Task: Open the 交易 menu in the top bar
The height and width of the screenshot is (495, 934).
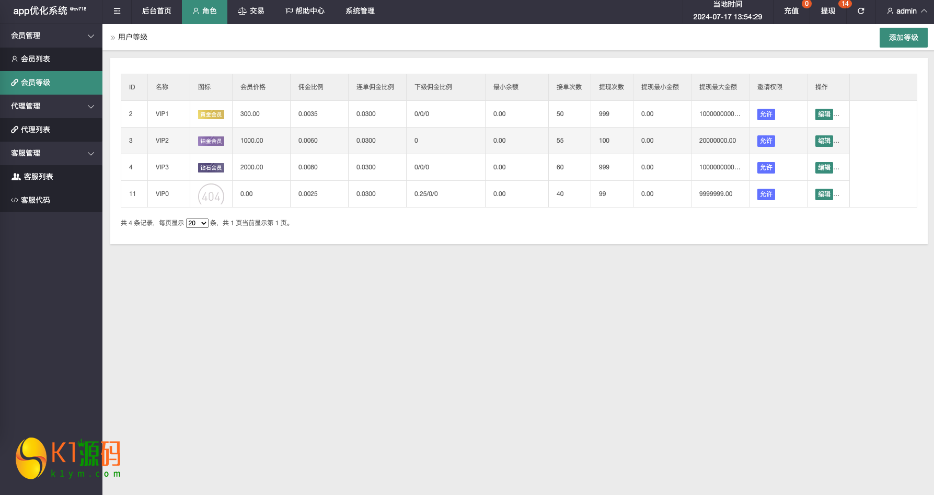Action: (251, 11)
